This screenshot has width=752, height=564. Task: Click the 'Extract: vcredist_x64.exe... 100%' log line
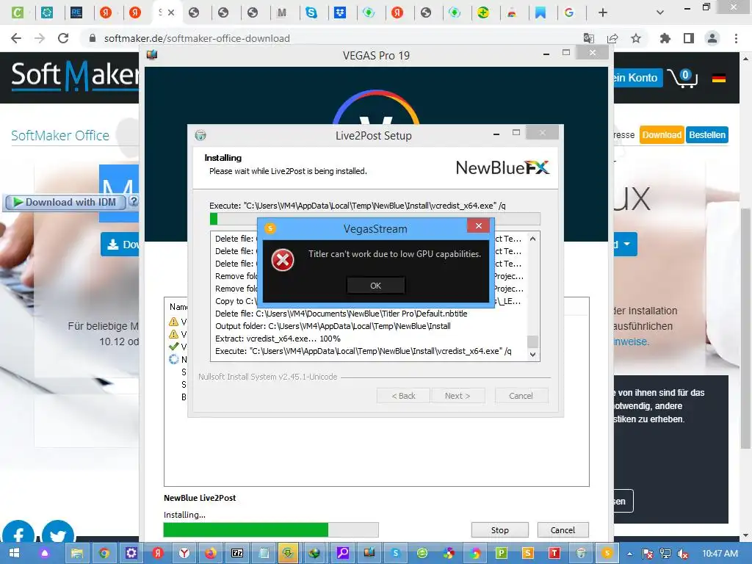[x=278, y=339]
